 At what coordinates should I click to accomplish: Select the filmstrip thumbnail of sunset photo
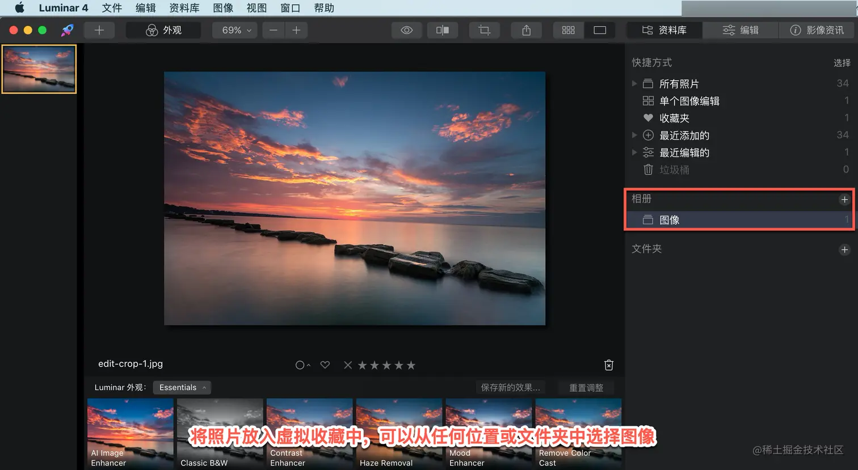39,69
